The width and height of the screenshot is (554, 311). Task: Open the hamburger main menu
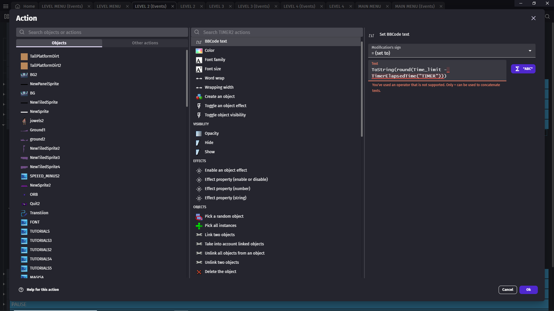[x=5, y=6]
